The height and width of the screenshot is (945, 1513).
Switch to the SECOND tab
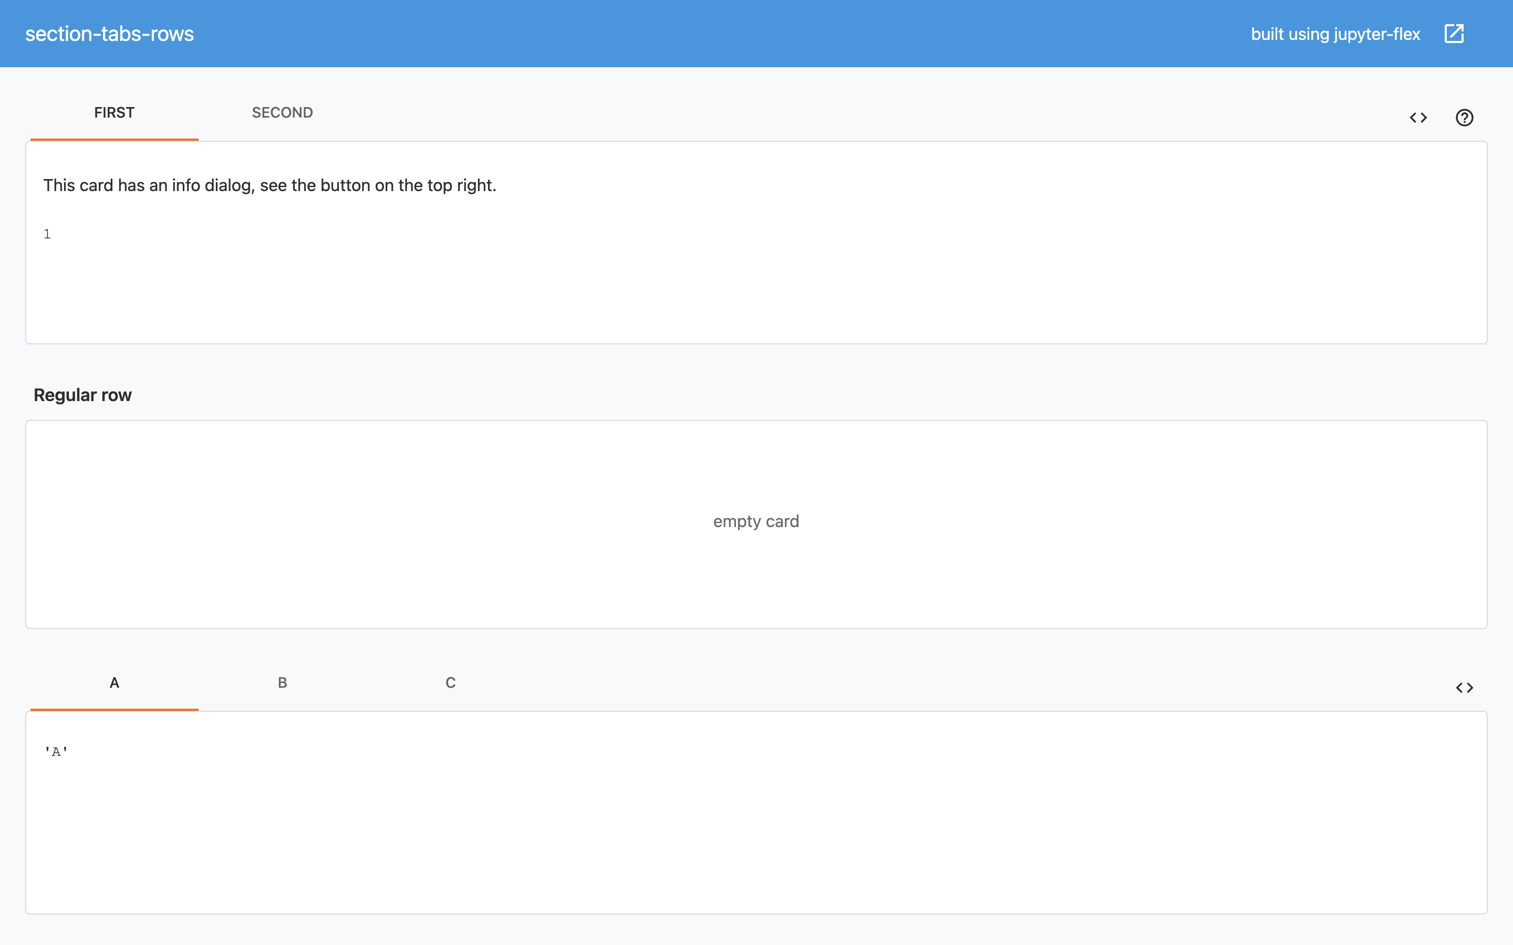point(282,112)
